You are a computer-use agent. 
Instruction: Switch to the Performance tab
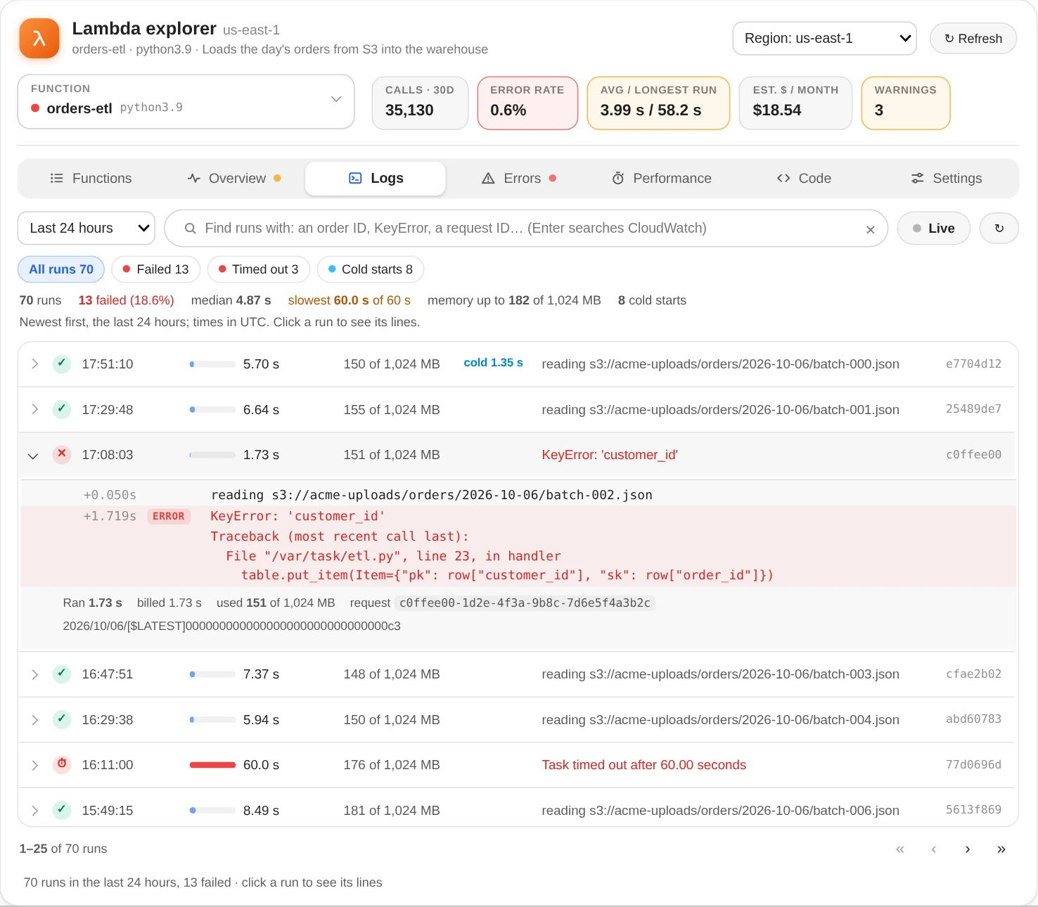(x=662, y=179)
